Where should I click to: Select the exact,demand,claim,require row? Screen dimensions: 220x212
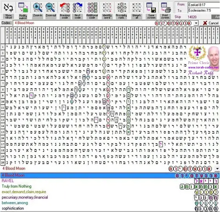click(x=110, y=192)
